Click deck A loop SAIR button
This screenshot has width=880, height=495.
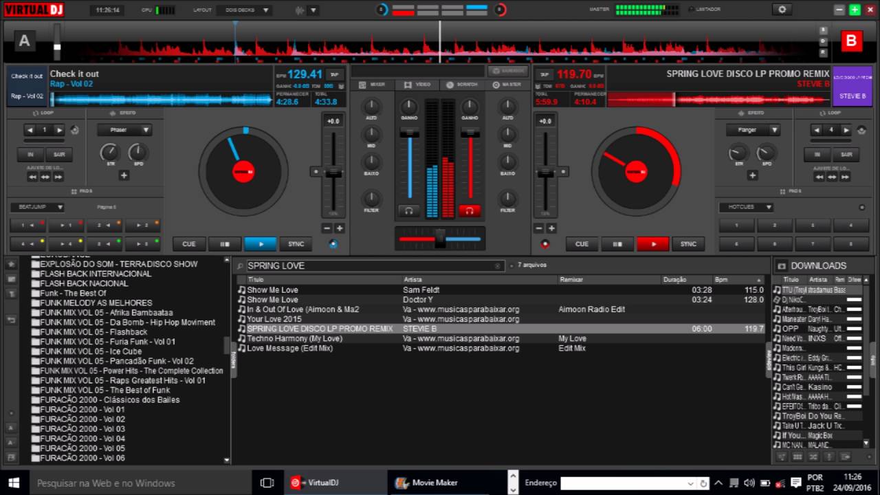coord(60,155)
